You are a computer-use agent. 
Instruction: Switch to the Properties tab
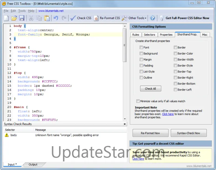[166, 35]
